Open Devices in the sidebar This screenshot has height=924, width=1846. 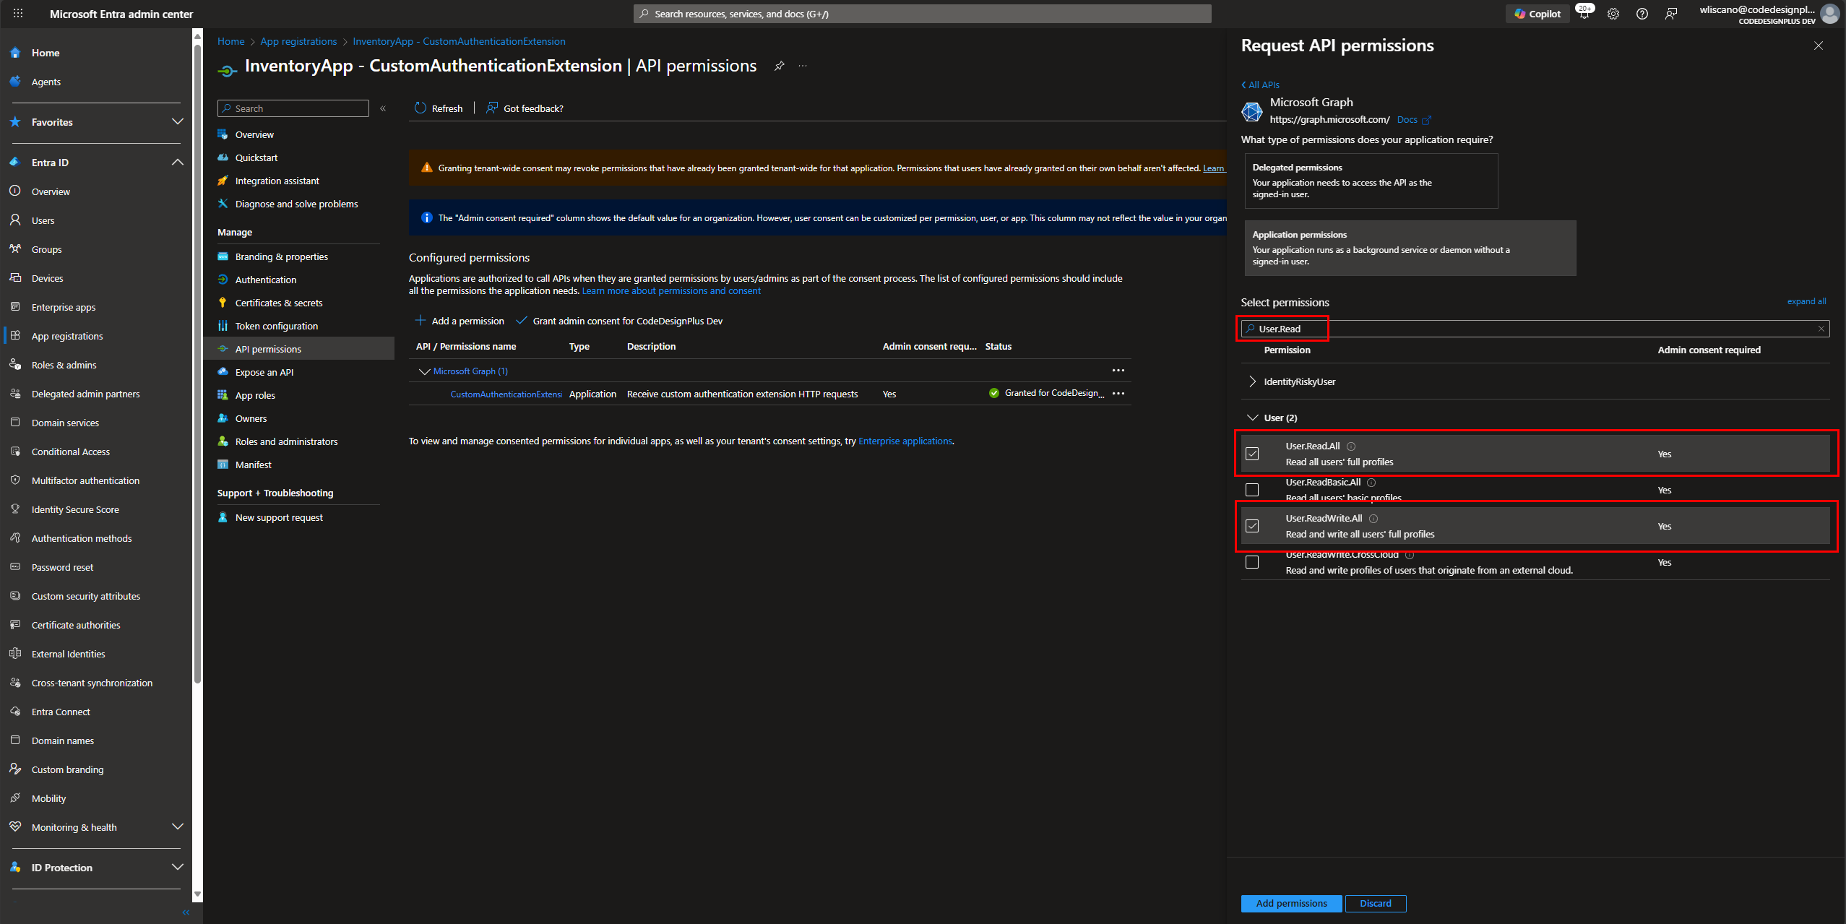(x=48, y=278)
